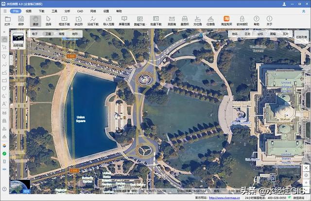
Task: Click the 地名 place-name search button
Action: (x=235, y=34)
